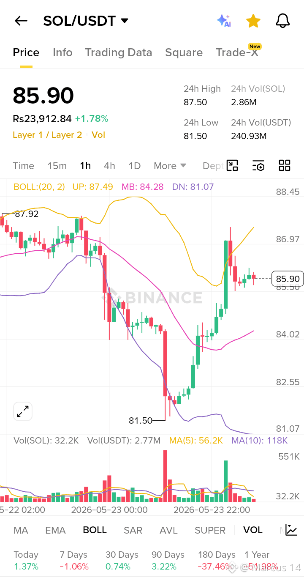Tap the Layer 1 / Layer 2 tag
The width and height of the screenshot is (304, 578).
point(47,135)
